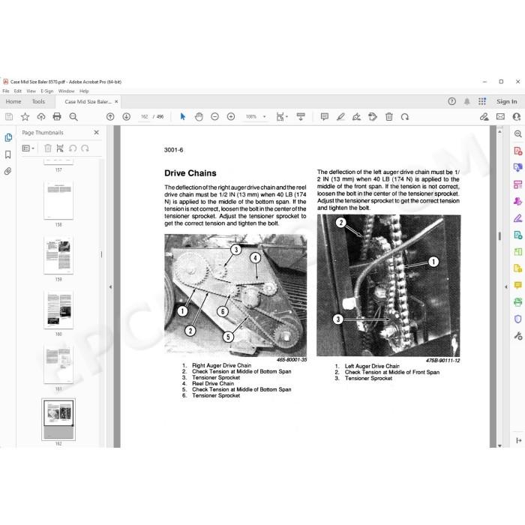The height and width of the screenshot is (525, 525).
Task: Open the right pane search tools icon
Action: pos(518,134)
